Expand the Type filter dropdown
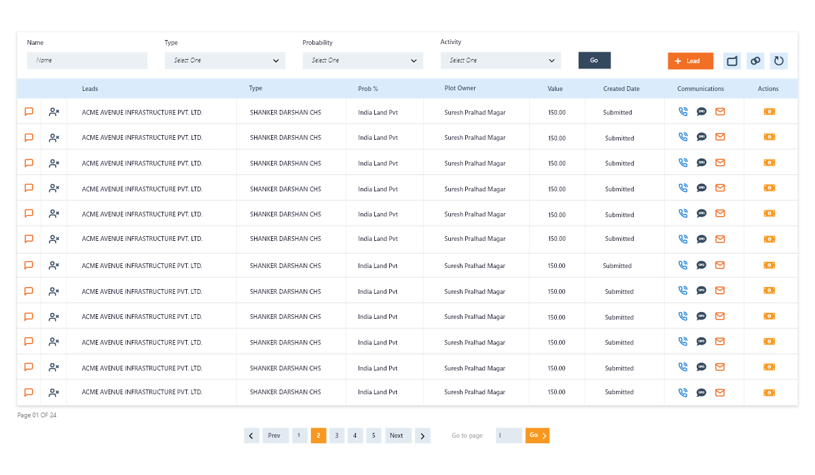 225,60
